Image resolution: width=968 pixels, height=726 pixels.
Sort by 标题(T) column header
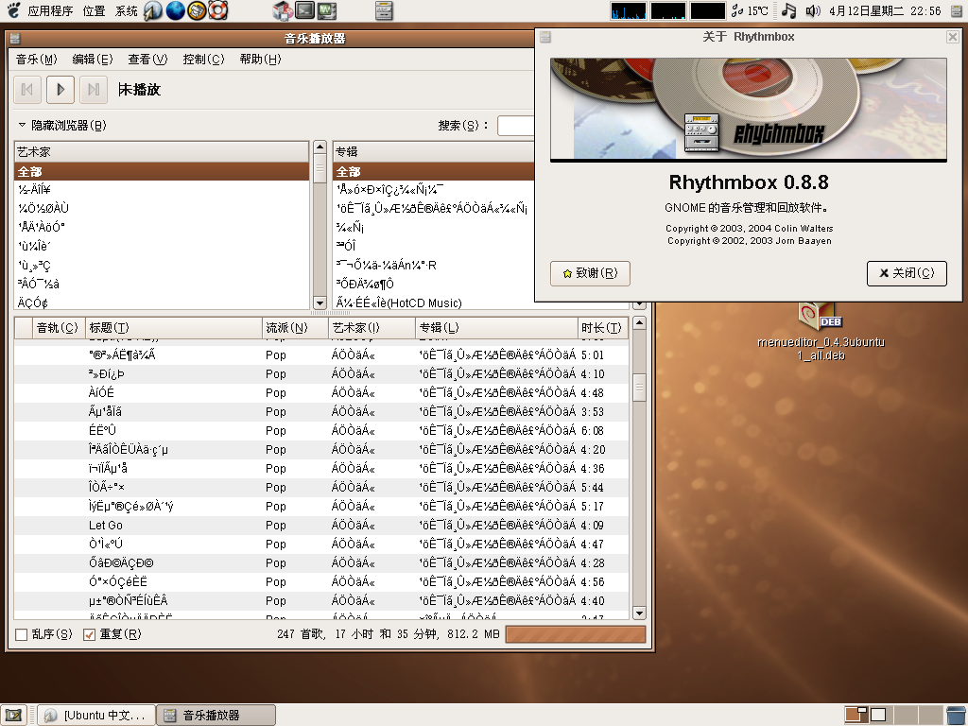coord(174,328)
